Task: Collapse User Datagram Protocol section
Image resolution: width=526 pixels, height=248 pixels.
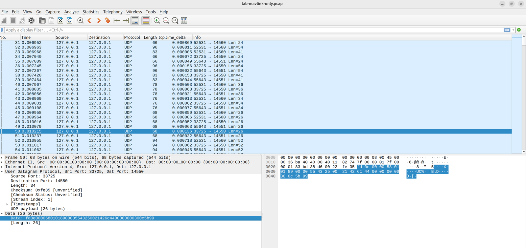Action: pyautogui.click(x=2, y=171)
